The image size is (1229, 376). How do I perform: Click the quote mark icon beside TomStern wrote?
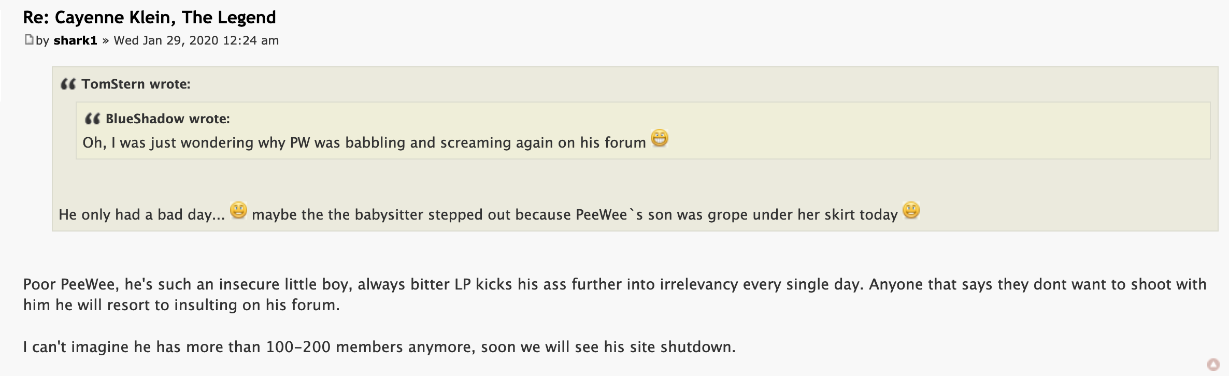[68, 84]
